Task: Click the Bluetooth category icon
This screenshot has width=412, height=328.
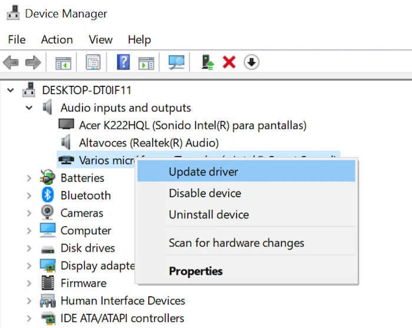Action: pyautogui.click(x=48, y=195)
